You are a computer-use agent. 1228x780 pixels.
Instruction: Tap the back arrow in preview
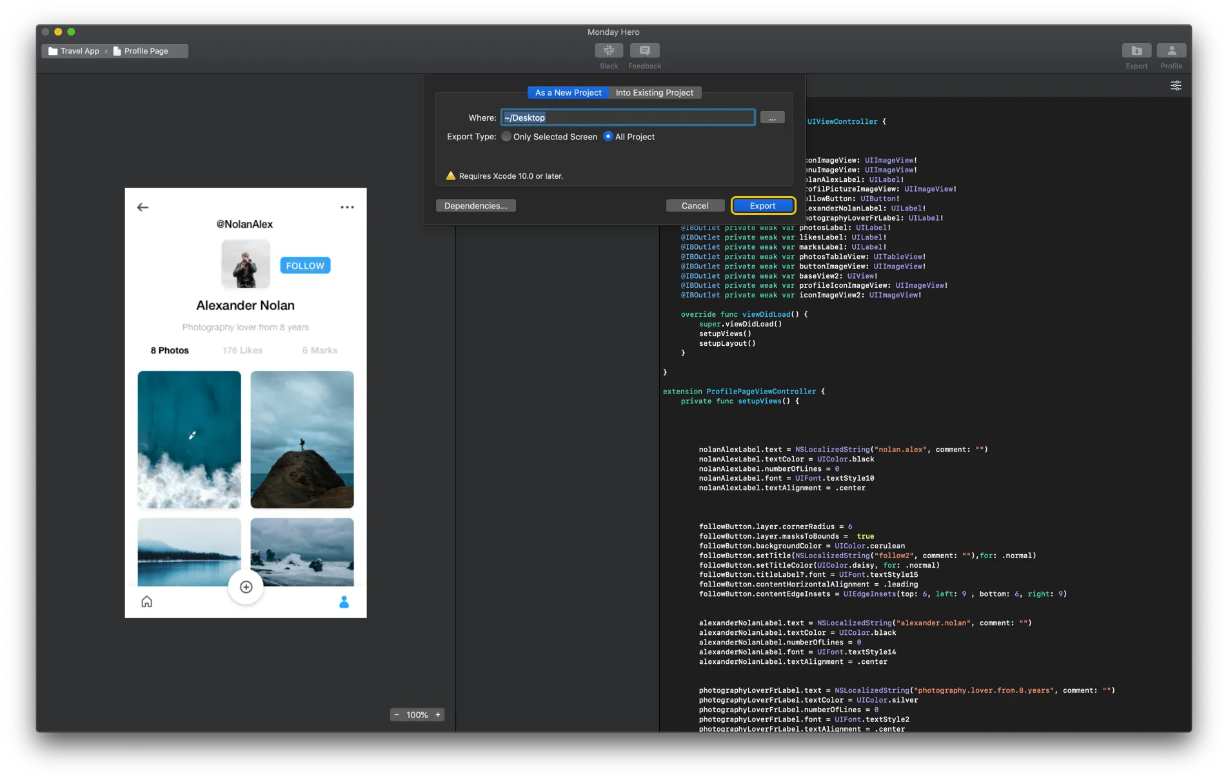pos(143,207)
